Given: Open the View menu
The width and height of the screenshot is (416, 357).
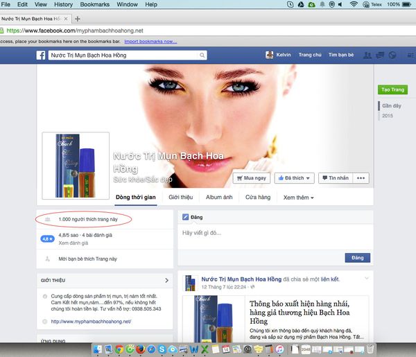Looking at the screenshot, I should tap(41, 5).
